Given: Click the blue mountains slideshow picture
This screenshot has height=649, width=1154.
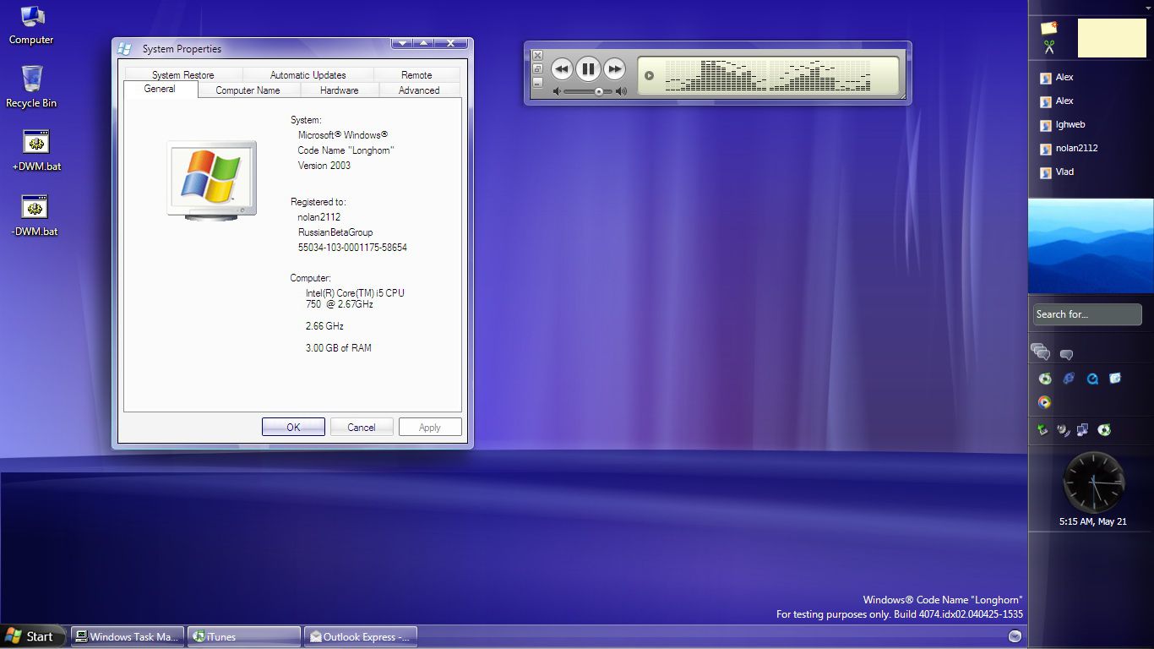Looking at the screenshot, I should pyautogui.click(x=1091, y=246).
